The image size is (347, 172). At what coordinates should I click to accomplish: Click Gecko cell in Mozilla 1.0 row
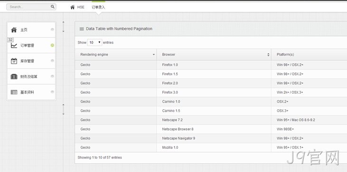[x=116, y=147]
